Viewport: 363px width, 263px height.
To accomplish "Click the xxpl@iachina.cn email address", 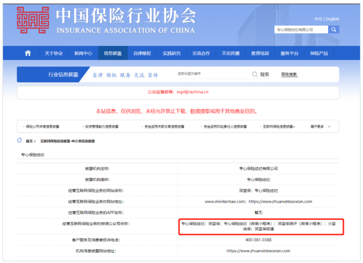I will 192,92.
